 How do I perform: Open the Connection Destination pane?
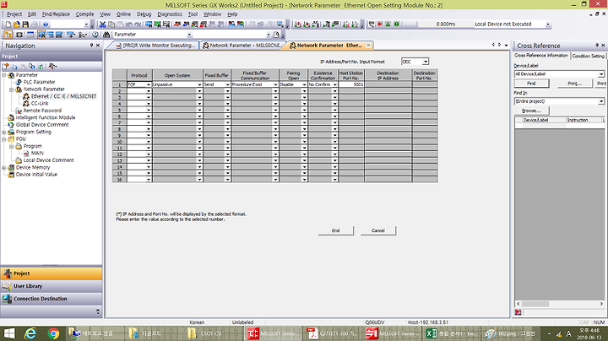52,299
